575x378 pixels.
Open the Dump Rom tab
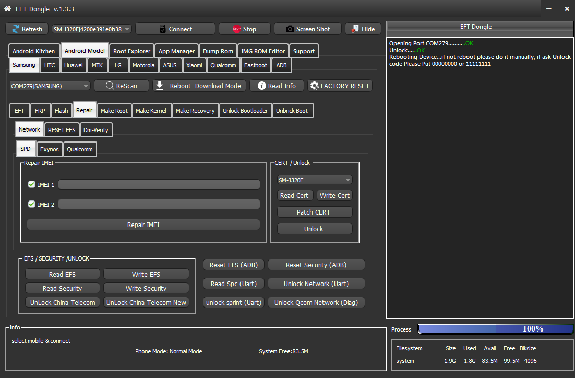point(218,51)
